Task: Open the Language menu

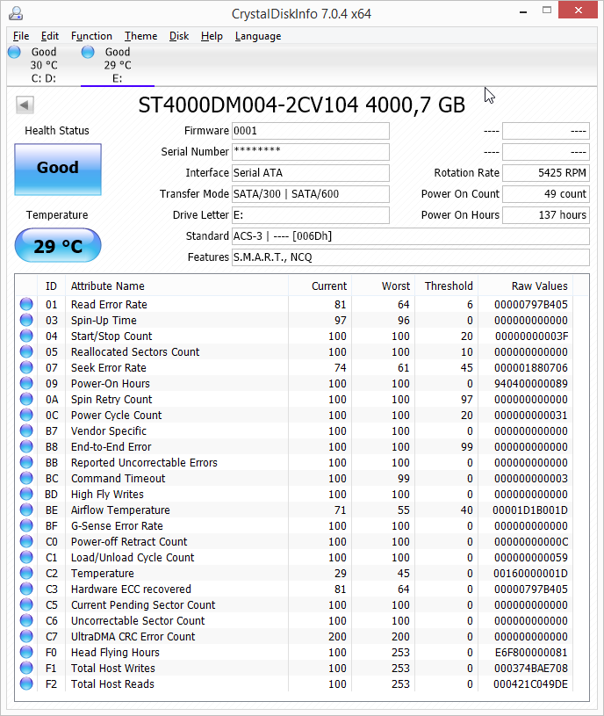Action: (x=258, y=36)
